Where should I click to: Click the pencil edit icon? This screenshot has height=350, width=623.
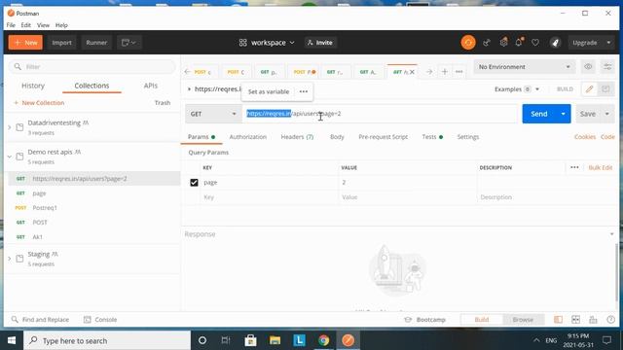(x=589, y=89)
